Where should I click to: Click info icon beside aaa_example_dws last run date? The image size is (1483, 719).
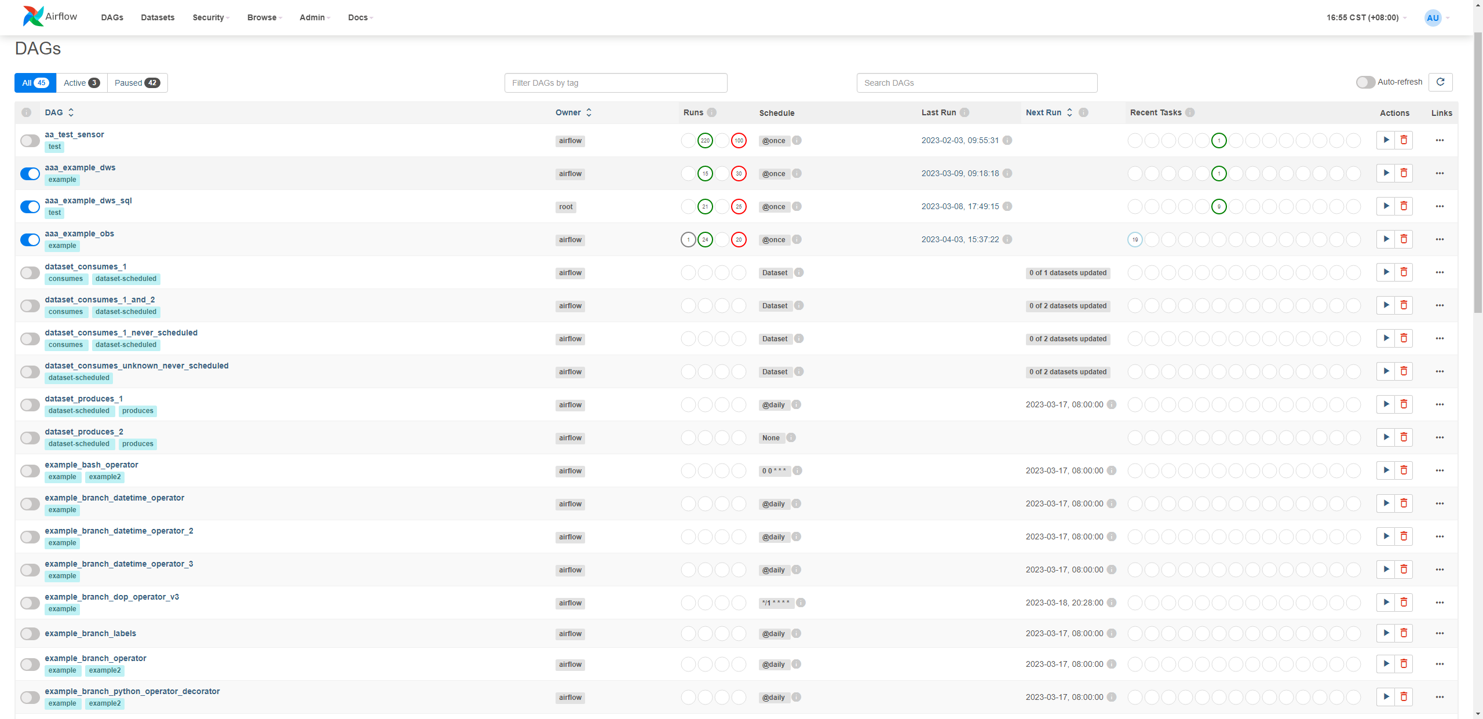[x=1007, y=173]
